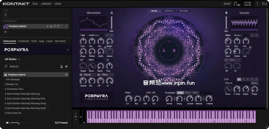Toggle the Wavetable Filter power switch
The height and width of the screenshot is (129, 269).
point(99,75)
